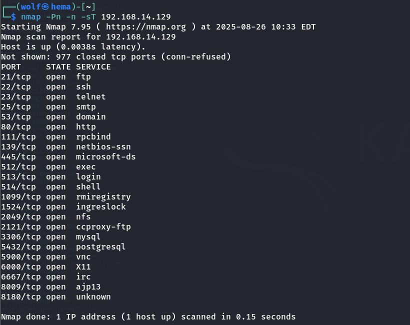The image size is (410, 325).
Task: Click the 5900/tcp vnc row
Action: [46, 257]
